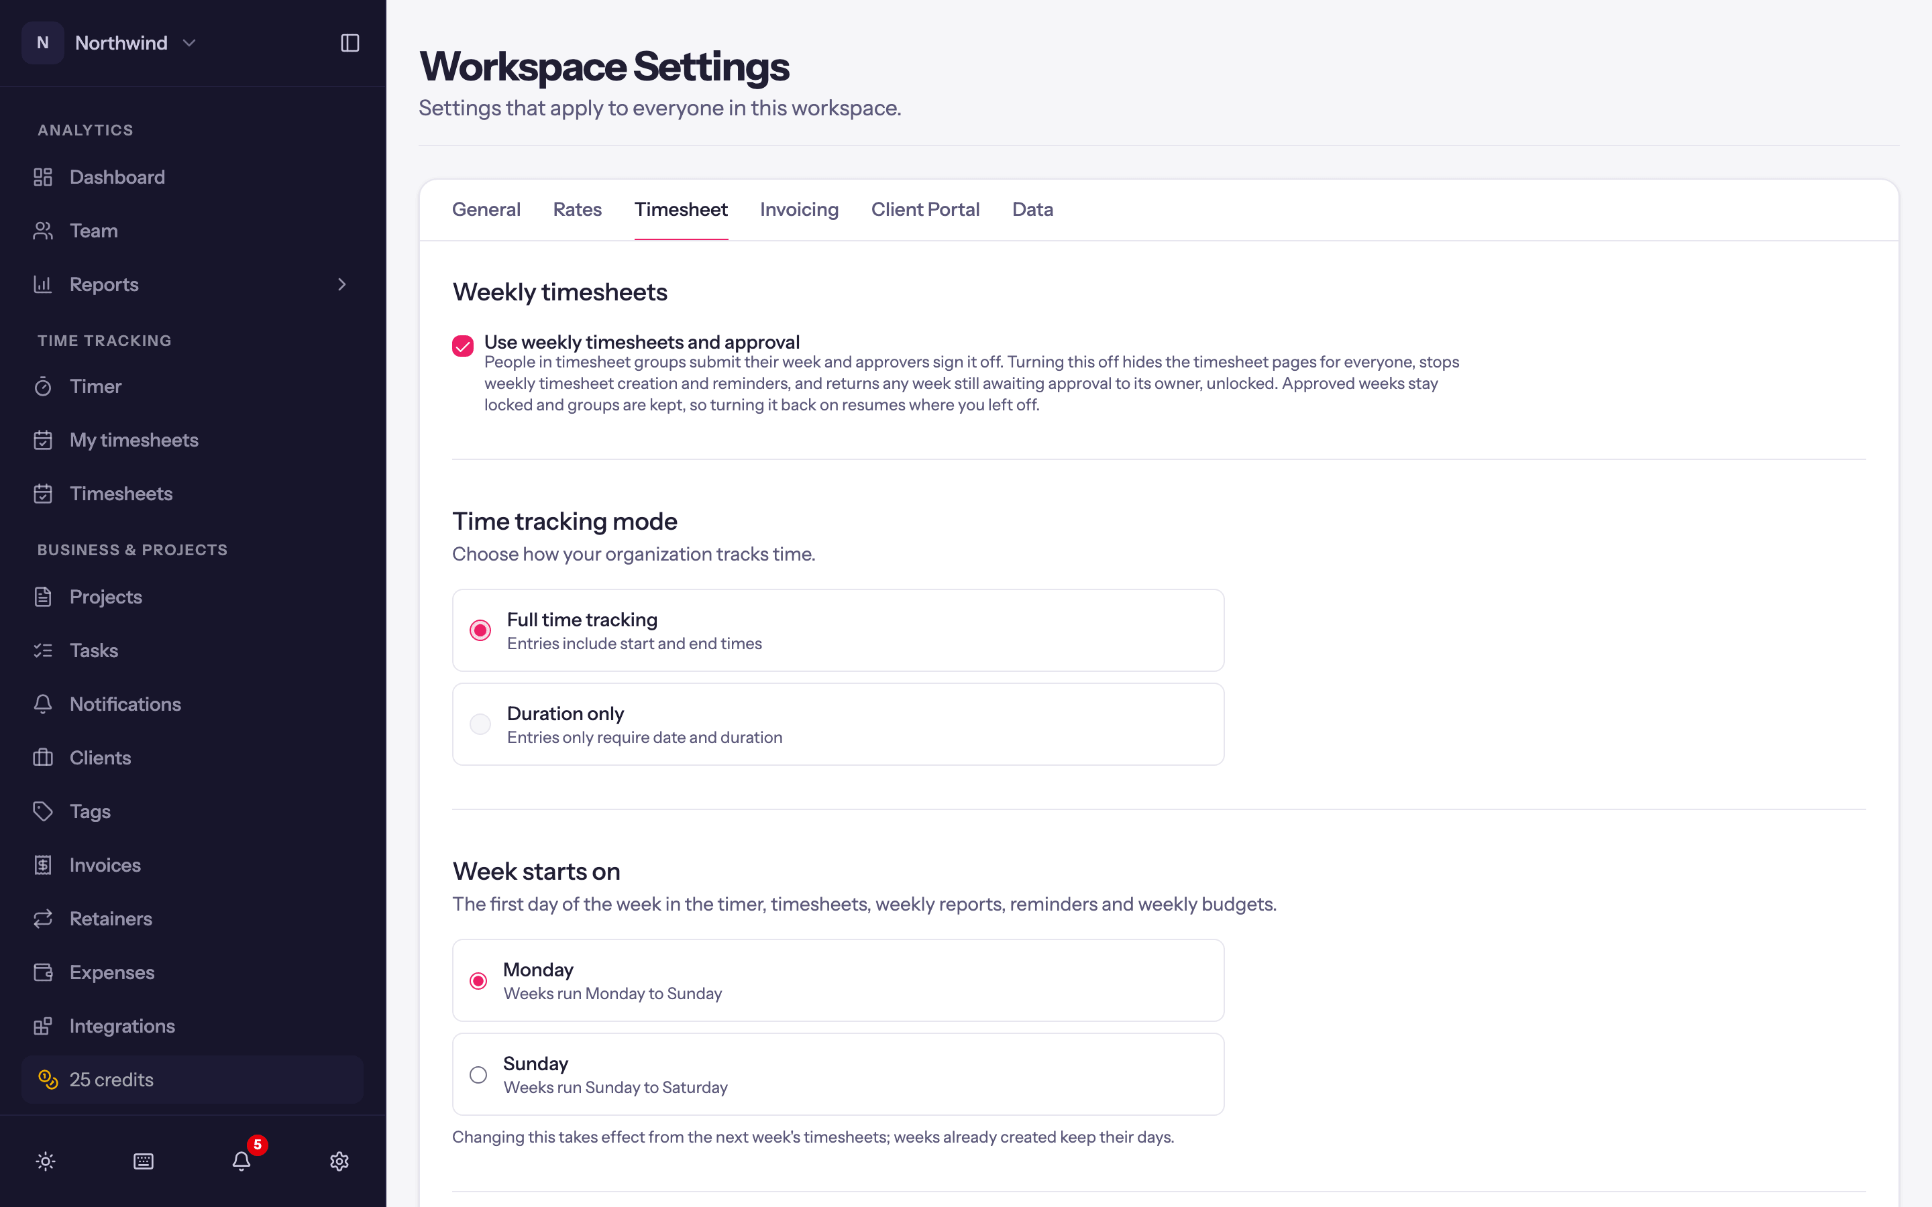Click the Northwind N avatar
The height and width of the screenshot is (1207, 1932).
(43, 43)
